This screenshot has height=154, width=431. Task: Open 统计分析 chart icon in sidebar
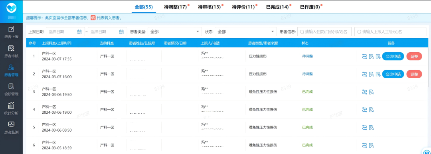(x=11, y=105)
